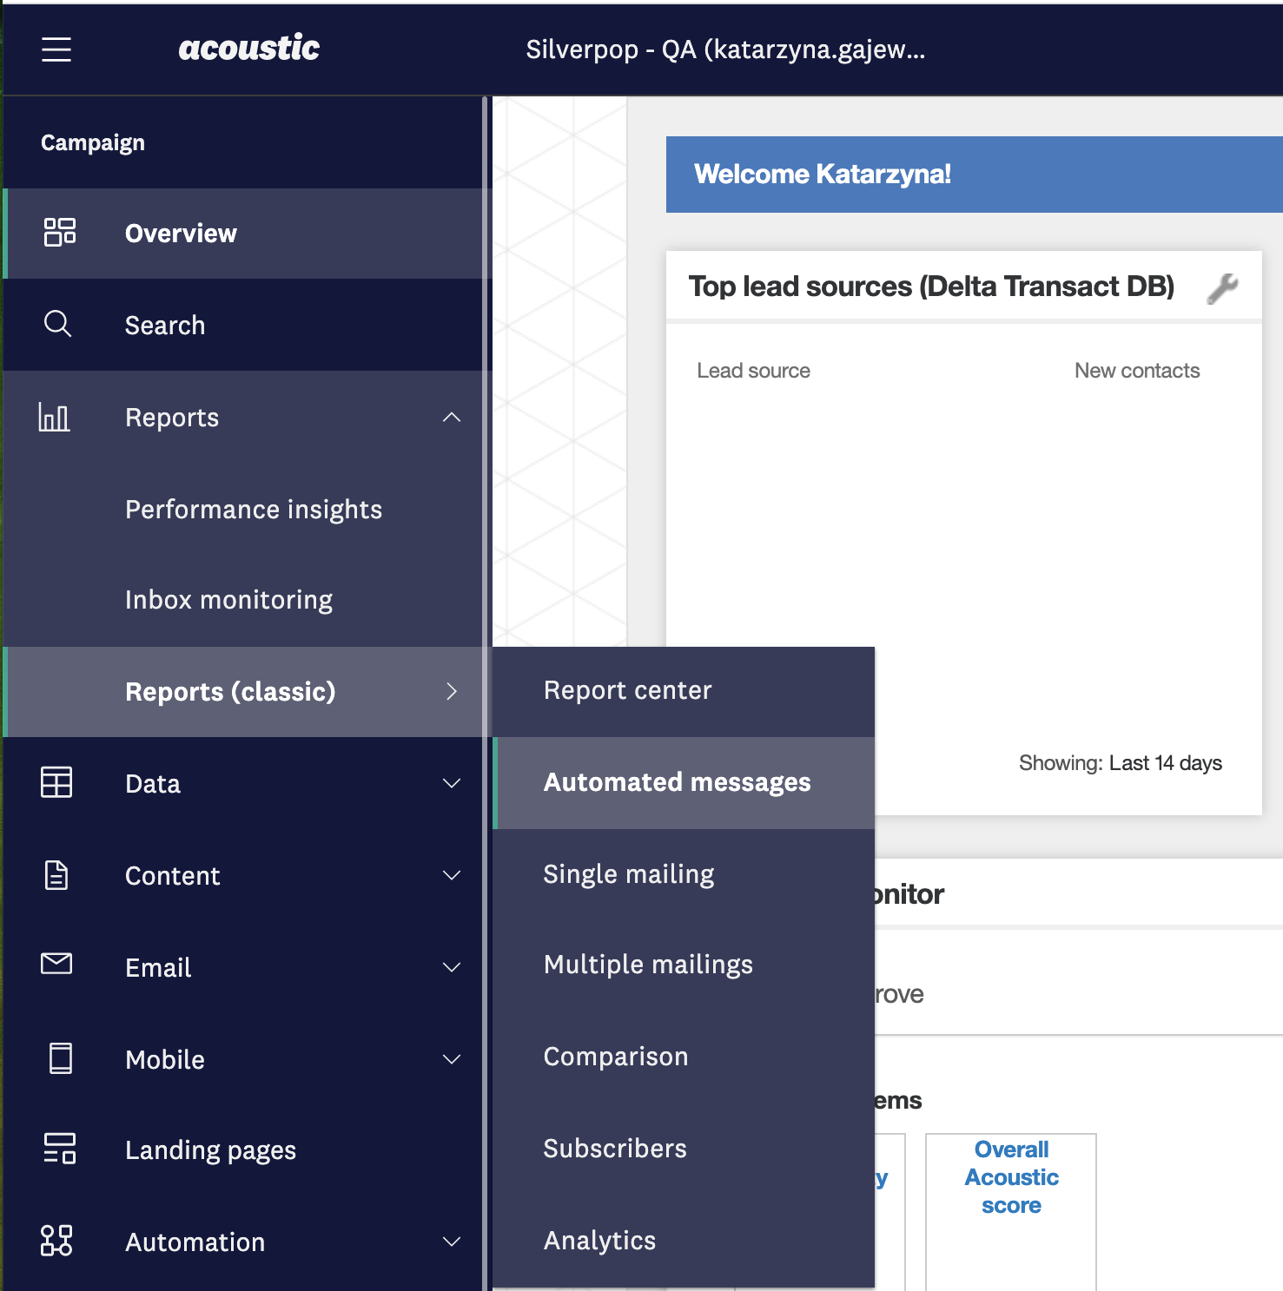Choose Single mailing report
Screen dimensions: 1283x1291
click(x=684, y=874)
